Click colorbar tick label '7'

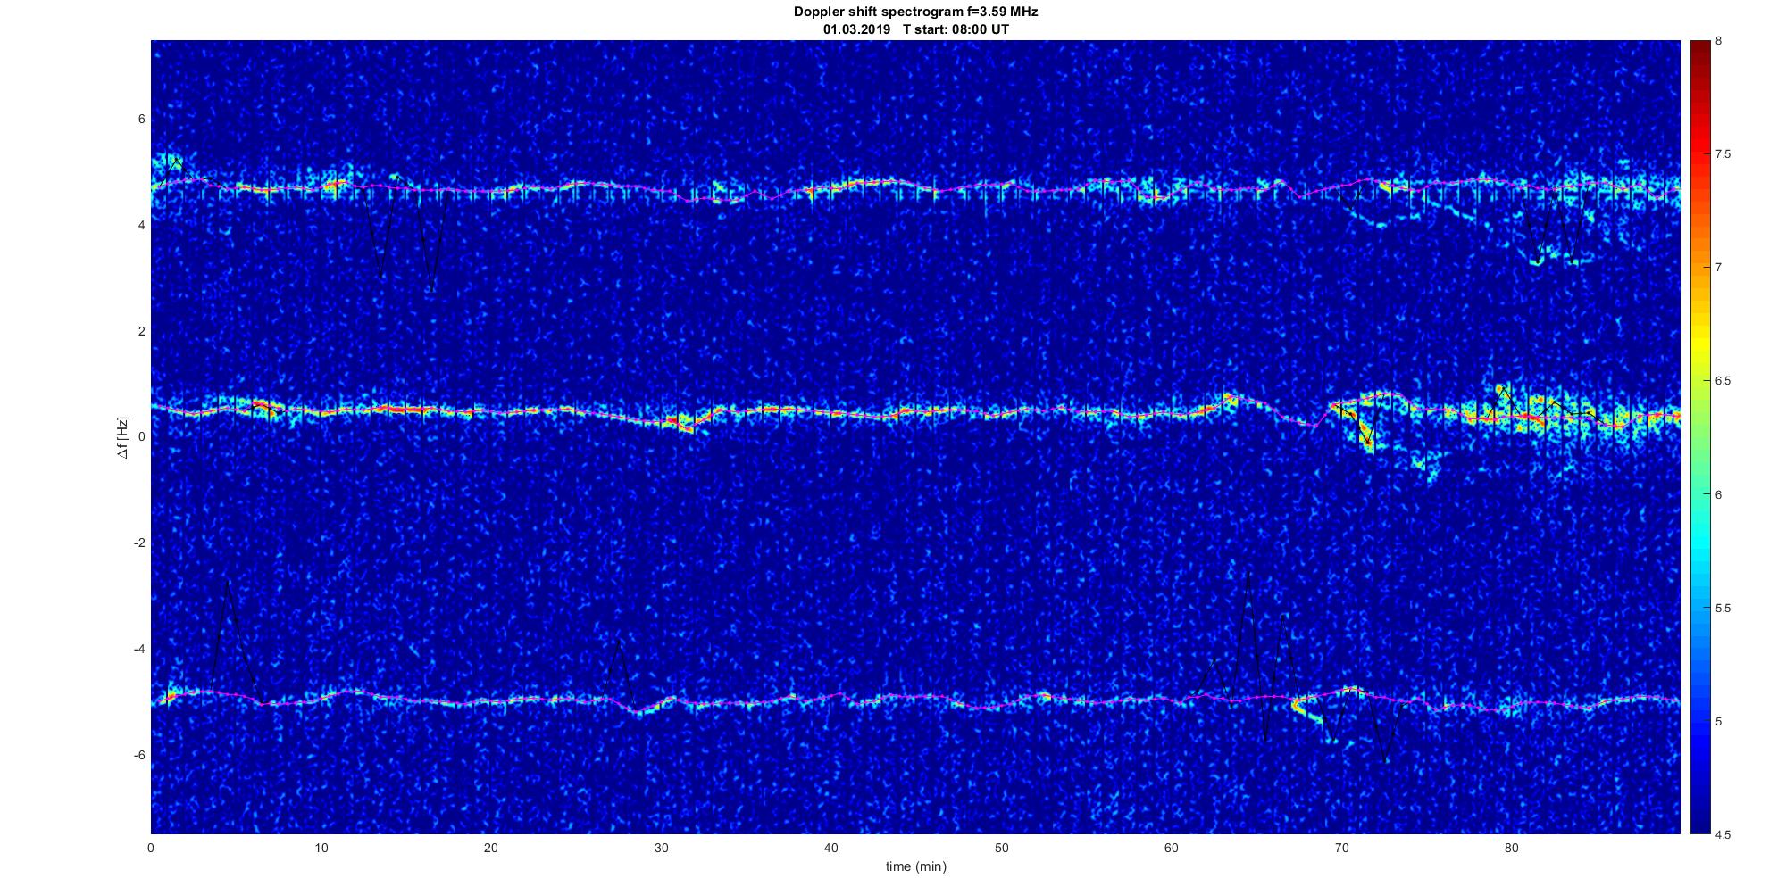(x=1719, y=268)
